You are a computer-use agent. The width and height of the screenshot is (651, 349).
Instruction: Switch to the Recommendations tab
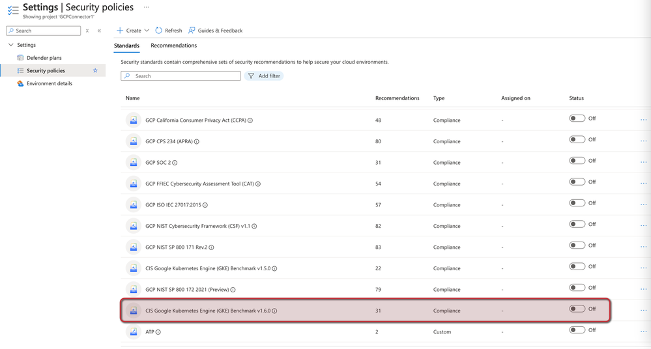[173, 46]
